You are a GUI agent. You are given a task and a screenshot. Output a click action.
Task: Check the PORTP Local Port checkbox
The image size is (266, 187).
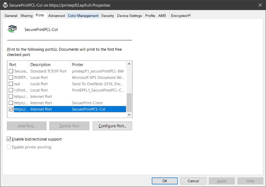(x=11, y=77)
